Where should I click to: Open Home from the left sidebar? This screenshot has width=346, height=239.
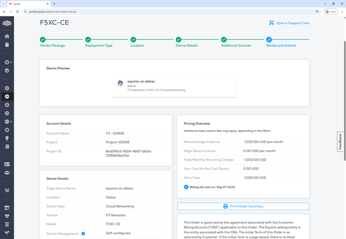coord(7,36)
